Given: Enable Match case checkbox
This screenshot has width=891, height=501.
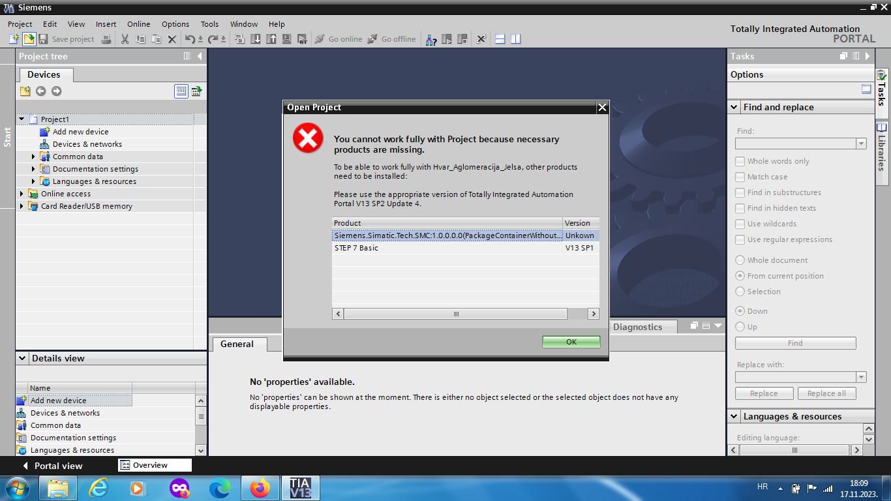Looking at the screenshot, I should (x=740, y=177).
